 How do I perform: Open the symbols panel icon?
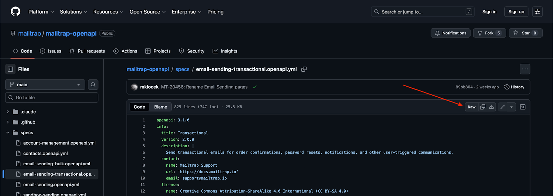pos(523,107)
